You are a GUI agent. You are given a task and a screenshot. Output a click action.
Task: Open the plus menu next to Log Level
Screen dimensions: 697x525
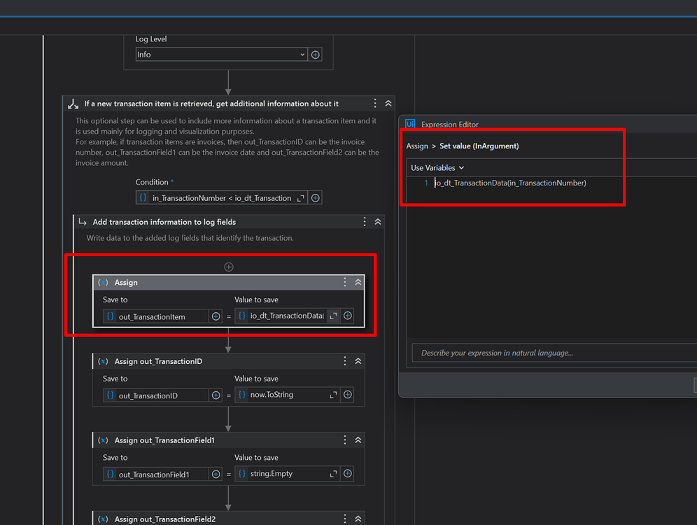coord(315,54)
